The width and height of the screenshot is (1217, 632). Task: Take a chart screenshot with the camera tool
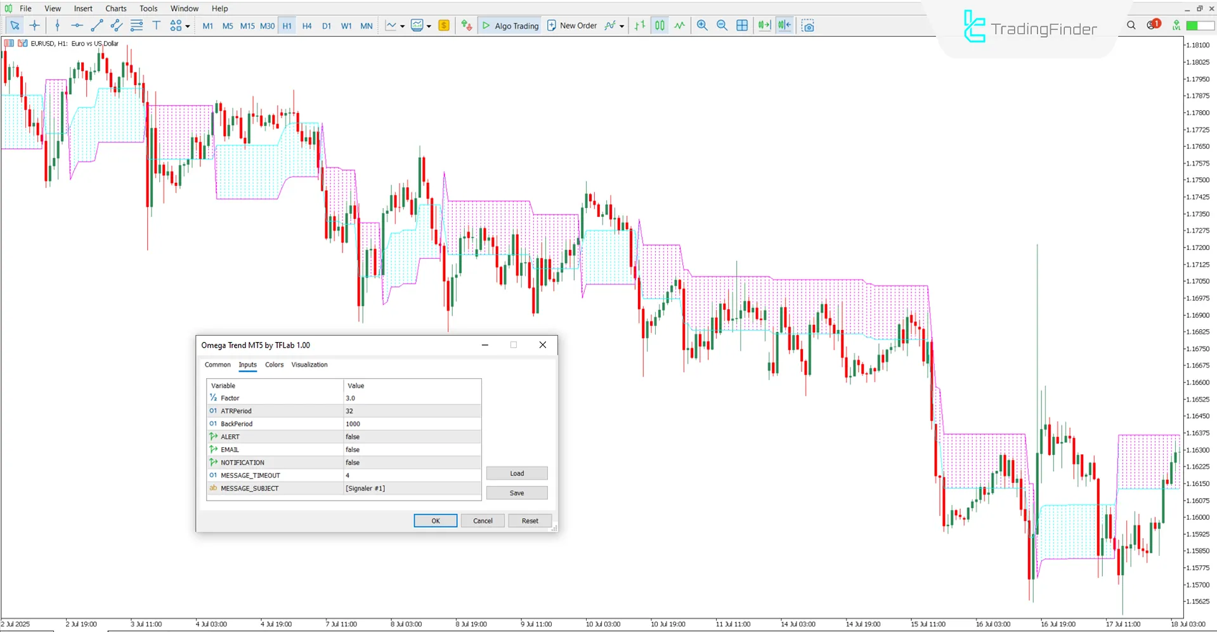tap(808, 25)
